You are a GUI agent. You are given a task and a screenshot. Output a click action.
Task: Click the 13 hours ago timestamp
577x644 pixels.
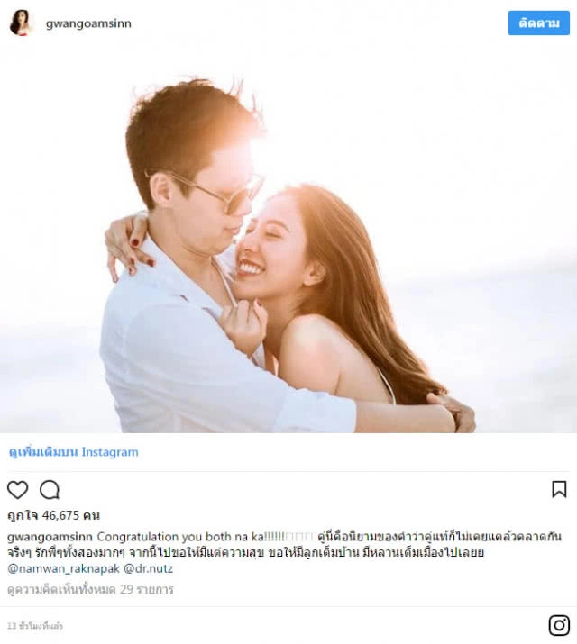(x=35, y=626)
